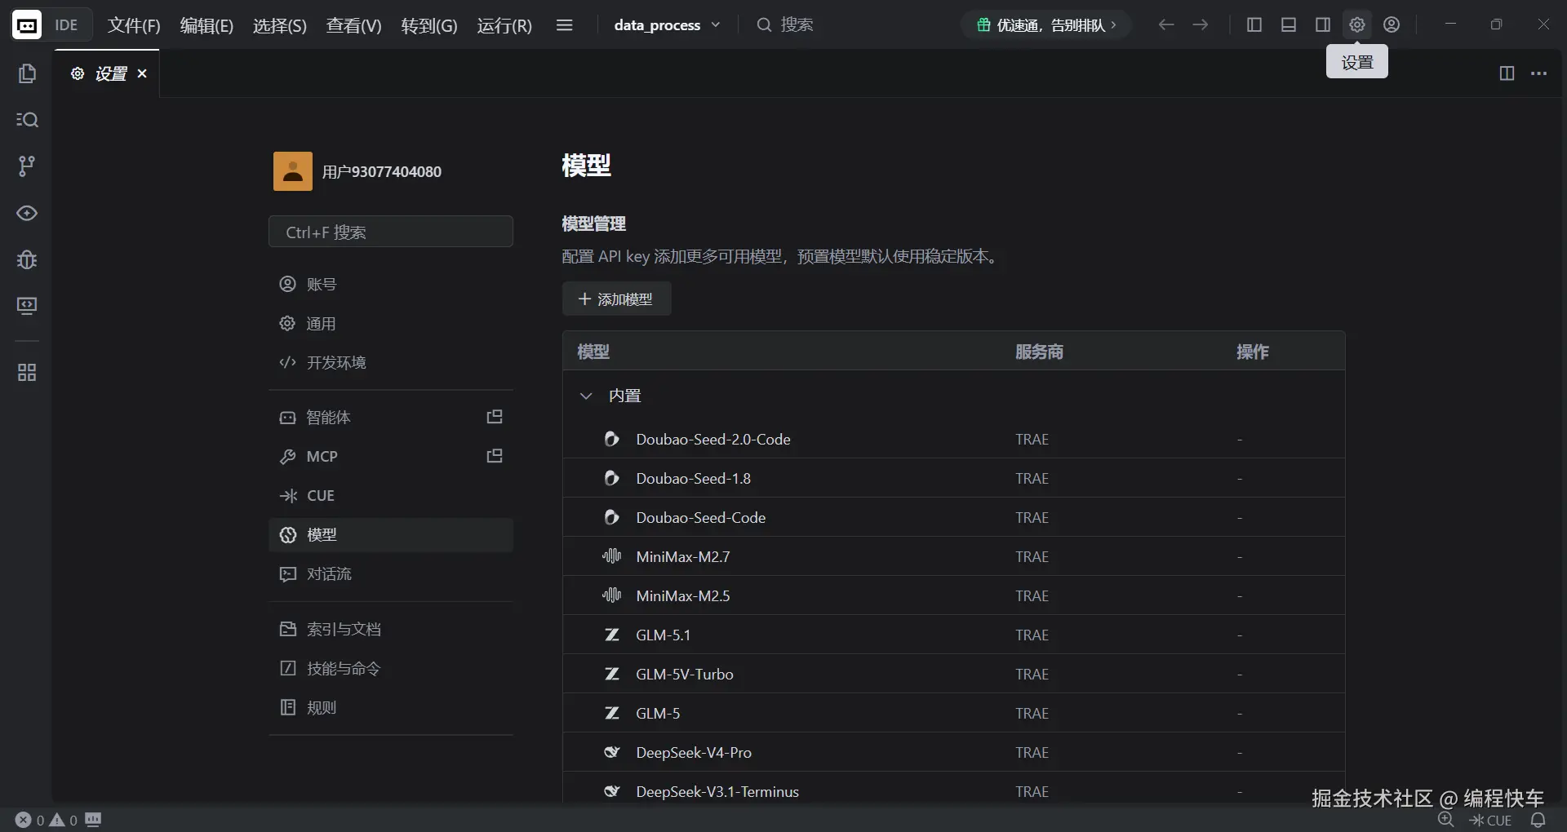The width and height of the screenshot is (1567, 832).
Task: Open the search panel icon in sidebar
Action: pyautogui.click(x=27, y=120)
